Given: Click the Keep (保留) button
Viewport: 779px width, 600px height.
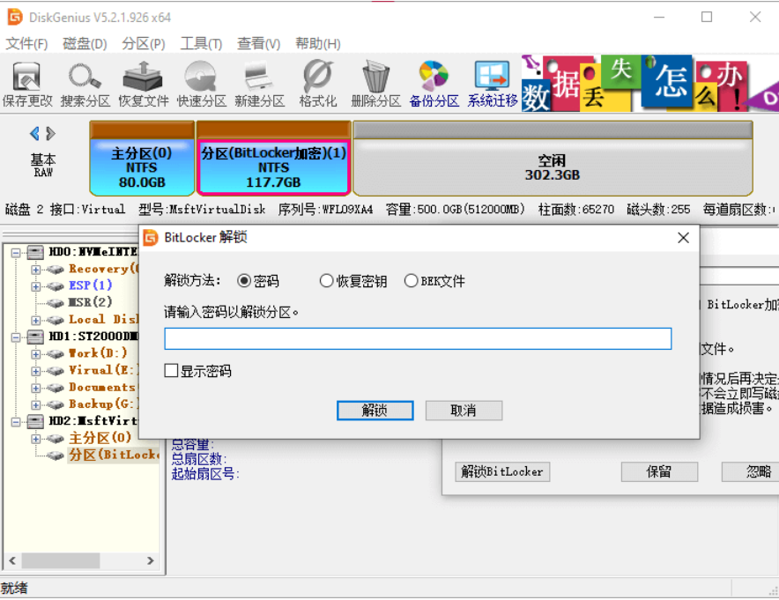Looking at the screenshot, I should click(659, 472).
